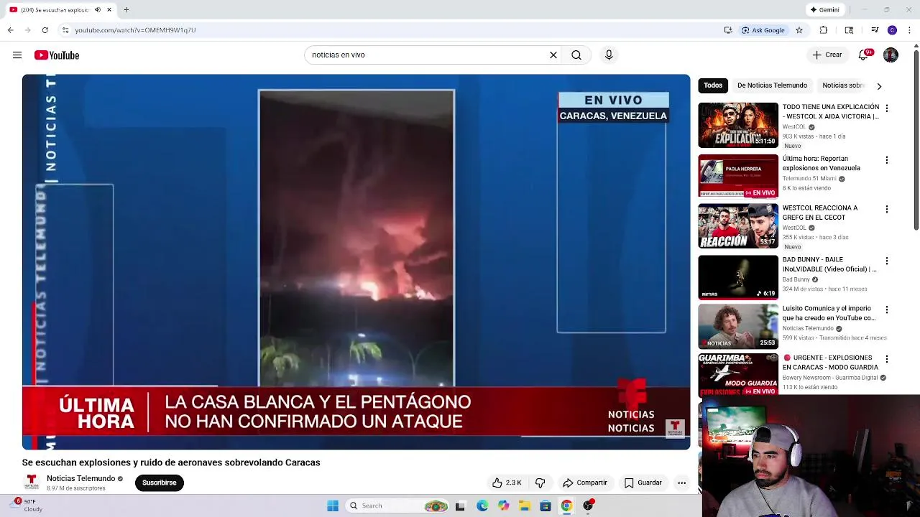Image resolution: width=920 pixels, height=517 pixels.
Task: Open the Bad Bunny BAILE INoLVIDABLE thumbnail
Action: pos(738,277)
